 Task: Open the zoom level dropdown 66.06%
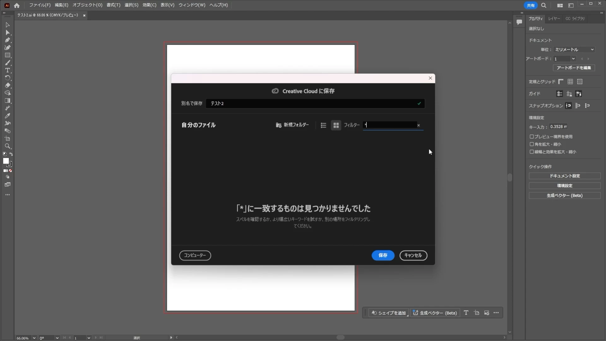click(34, 338)
